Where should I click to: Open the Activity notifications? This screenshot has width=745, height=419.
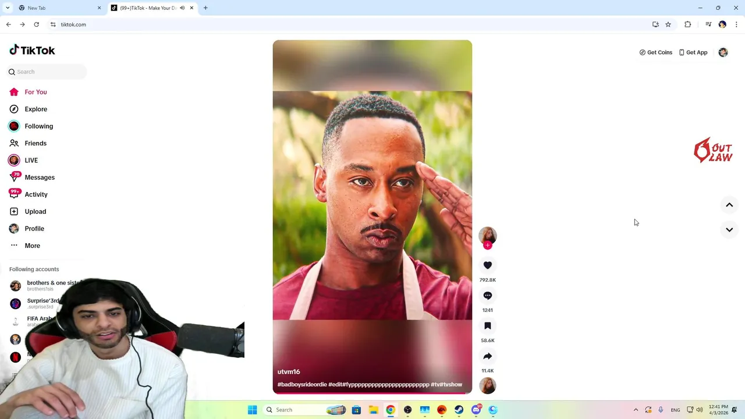28,194
